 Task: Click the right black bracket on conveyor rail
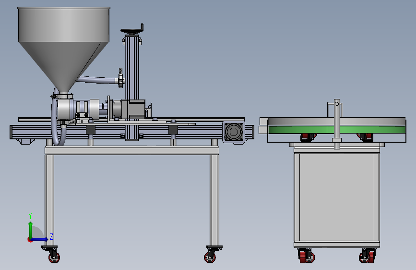tap(173, 130)
